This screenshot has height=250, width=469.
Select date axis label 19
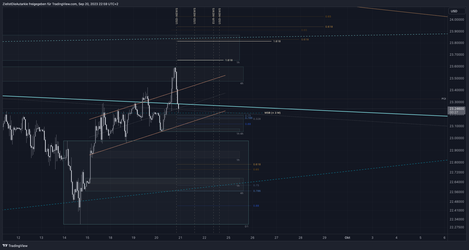click(x=133, y=238)
